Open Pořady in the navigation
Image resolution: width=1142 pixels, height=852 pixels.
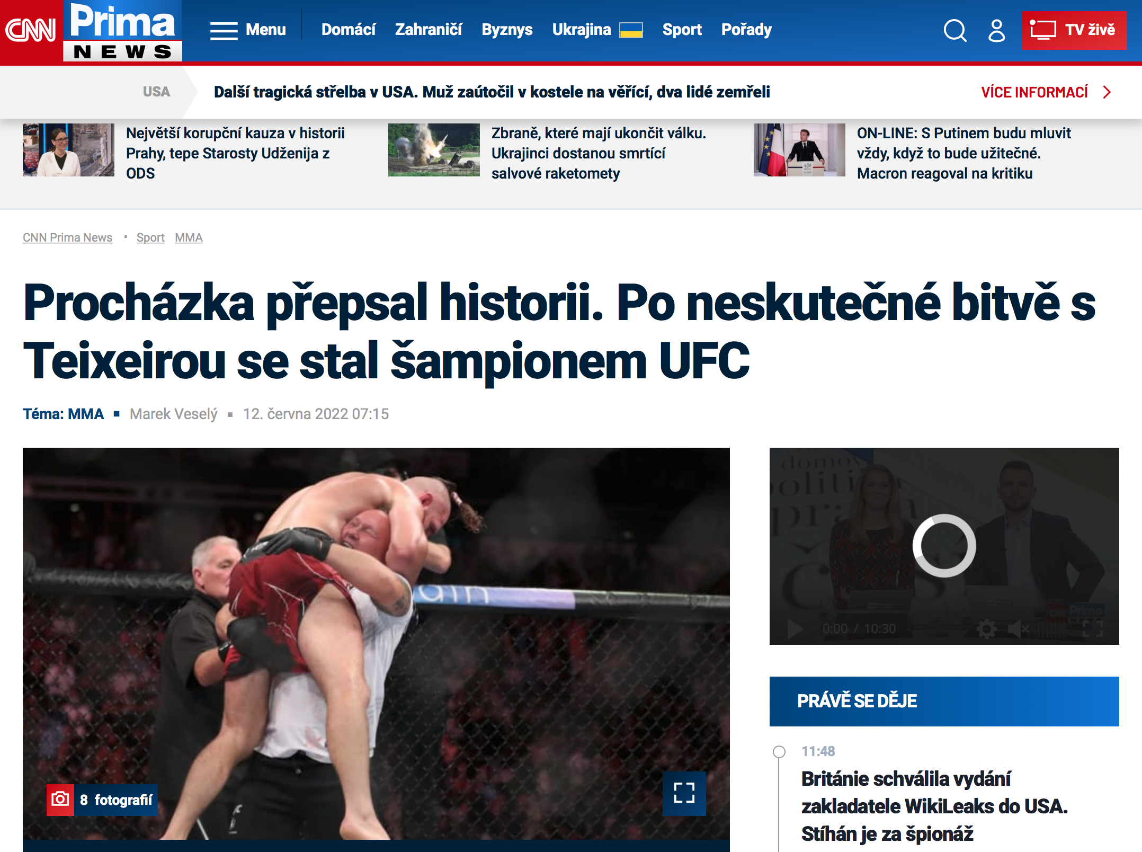(746, 30)
